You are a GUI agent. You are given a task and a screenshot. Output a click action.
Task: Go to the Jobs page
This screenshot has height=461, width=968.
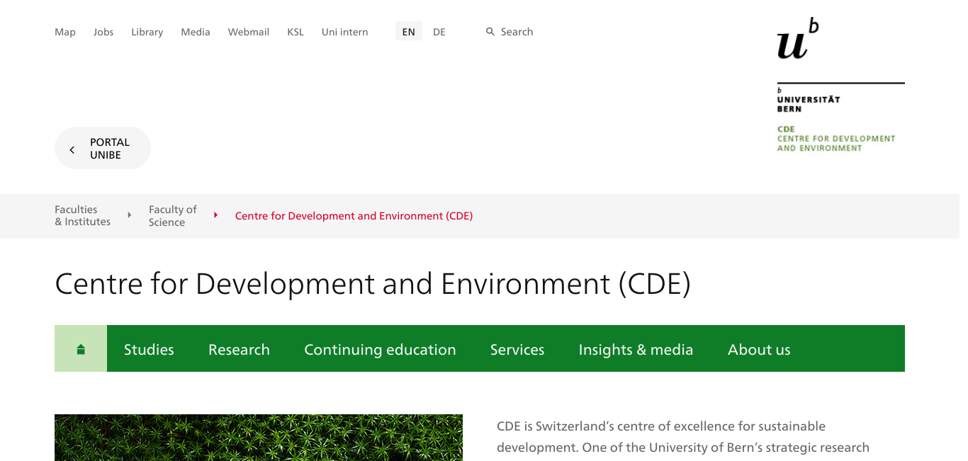(103, 32)
